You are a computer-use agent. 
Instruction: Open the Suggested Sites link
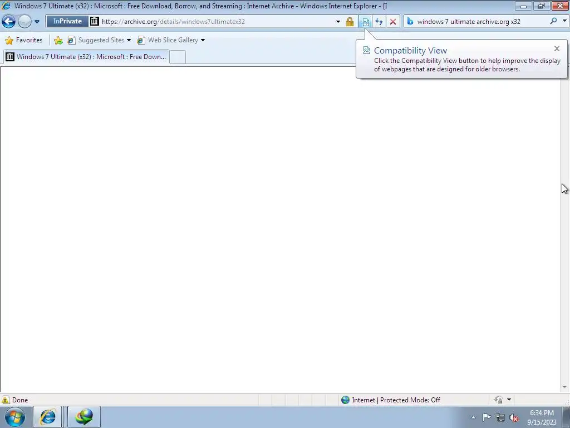[97, 40]
